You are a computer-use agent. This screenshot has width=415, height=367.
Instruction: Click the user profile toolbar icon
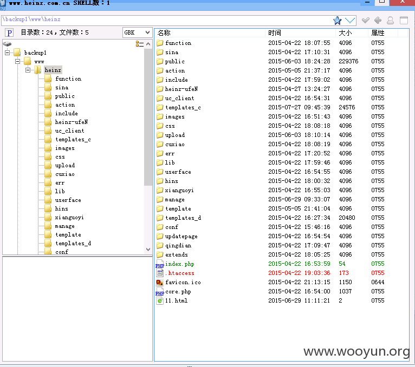tap(391, 21)
